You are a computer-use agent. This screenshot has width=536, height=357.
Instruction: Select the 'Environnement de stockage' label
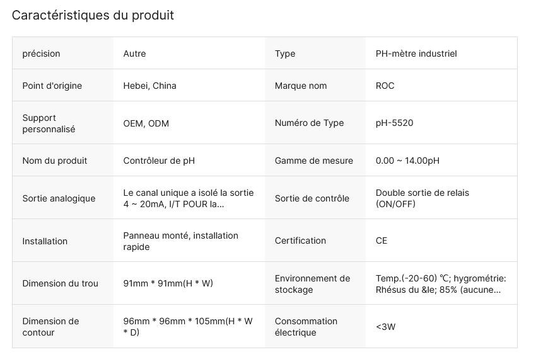coord(312,284)
